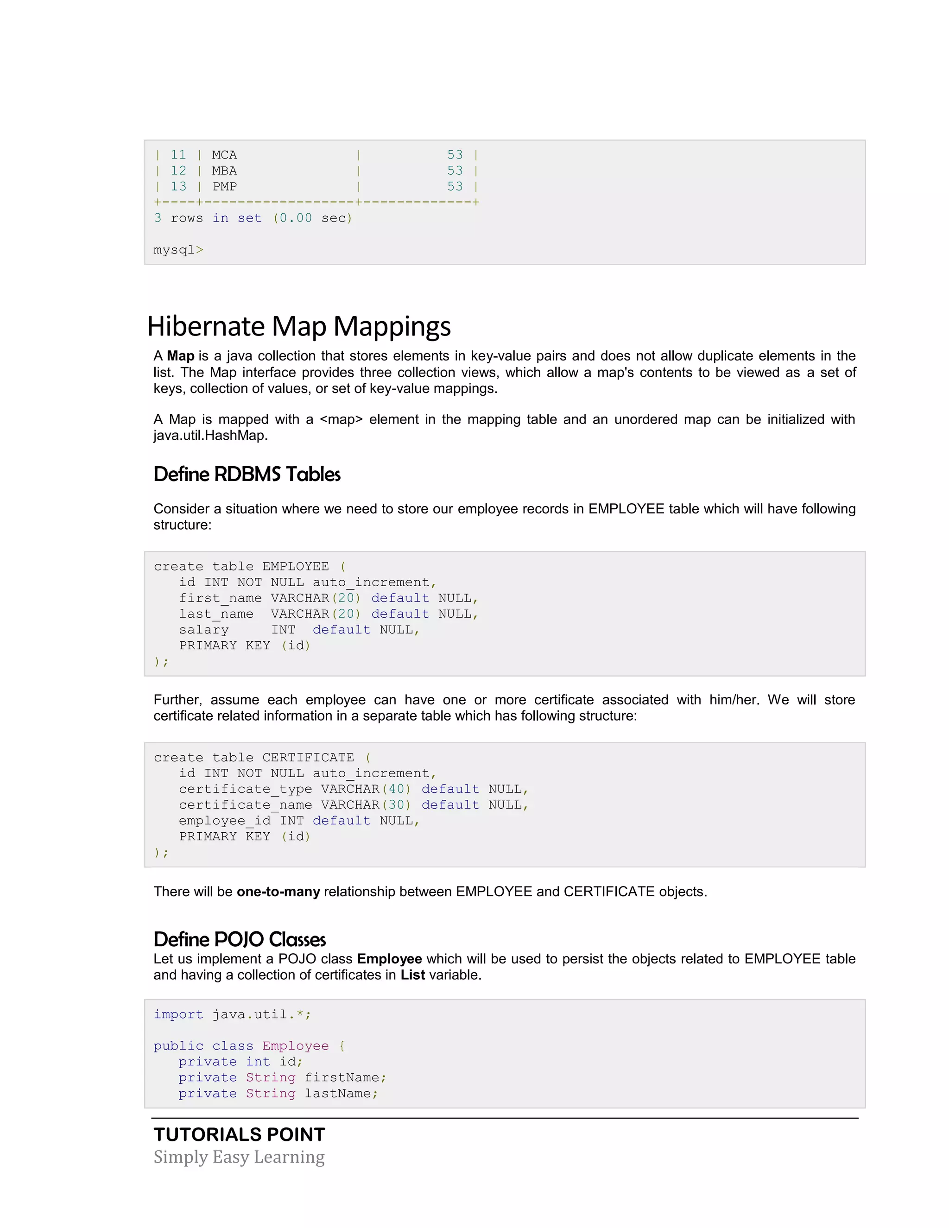Click the 'MCA' row in query output
The image size is (949, 1228).
click(316, 155)
